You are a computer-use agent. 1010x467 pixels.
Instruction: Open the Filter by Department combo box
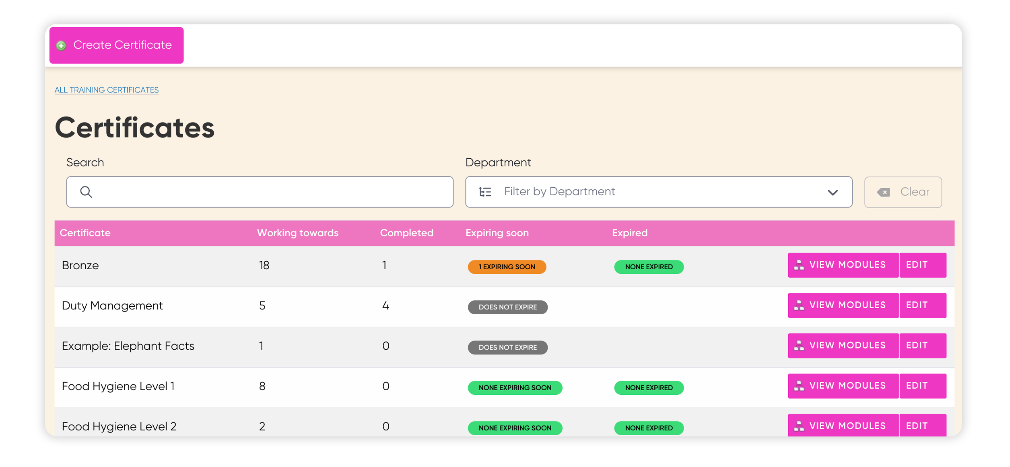click(659, 192)
